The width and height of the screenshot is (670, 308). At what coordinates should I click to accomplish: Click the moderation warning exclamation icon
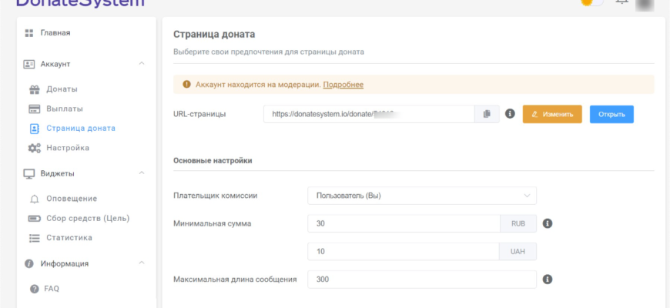coord(186,85)
